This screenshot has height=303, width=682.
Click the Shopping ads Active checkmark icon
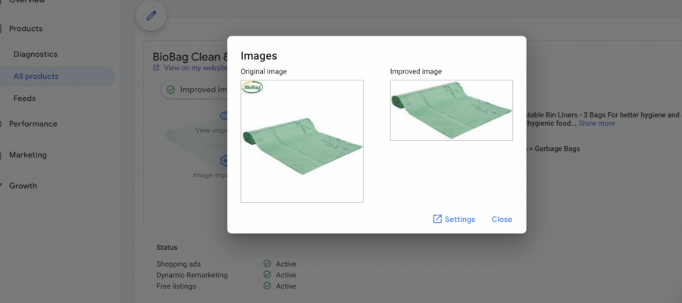267,264
